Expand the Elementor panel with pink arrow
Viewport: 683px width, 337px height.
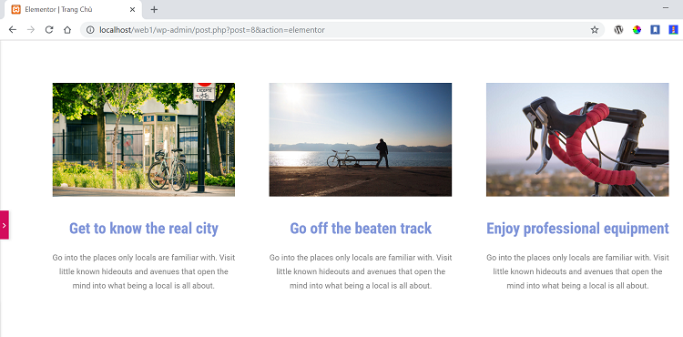tap(5, 225)
